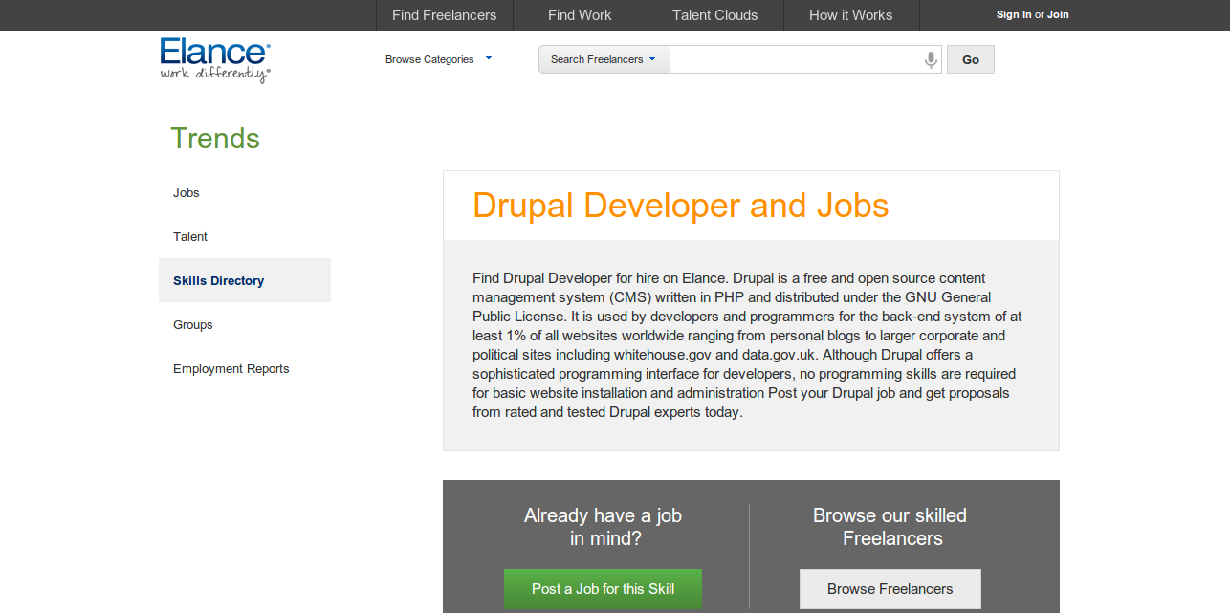Click 'Browse our skilled Freelancers' text
1230x613 pixels.
pos(890,527)
